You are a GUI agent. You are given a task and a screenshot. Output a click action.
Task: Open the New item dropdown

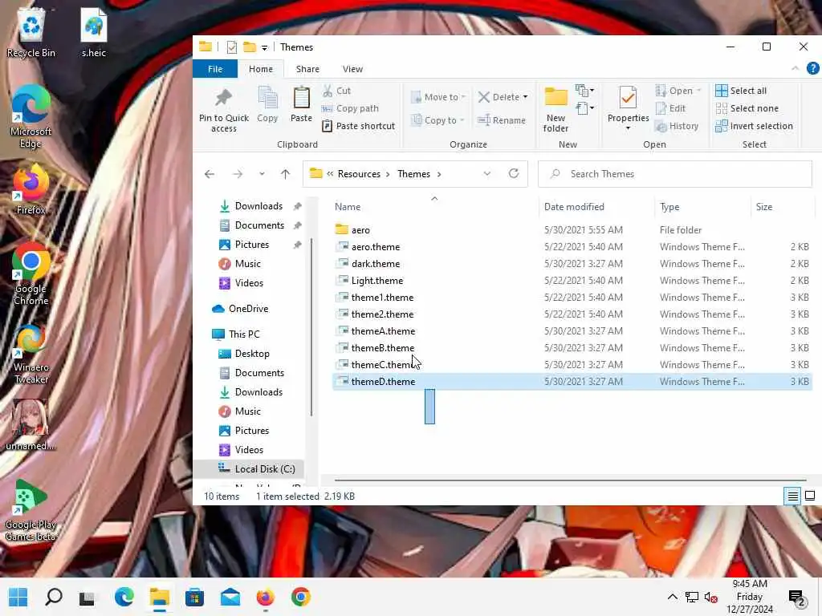click(x=584, y=91)
